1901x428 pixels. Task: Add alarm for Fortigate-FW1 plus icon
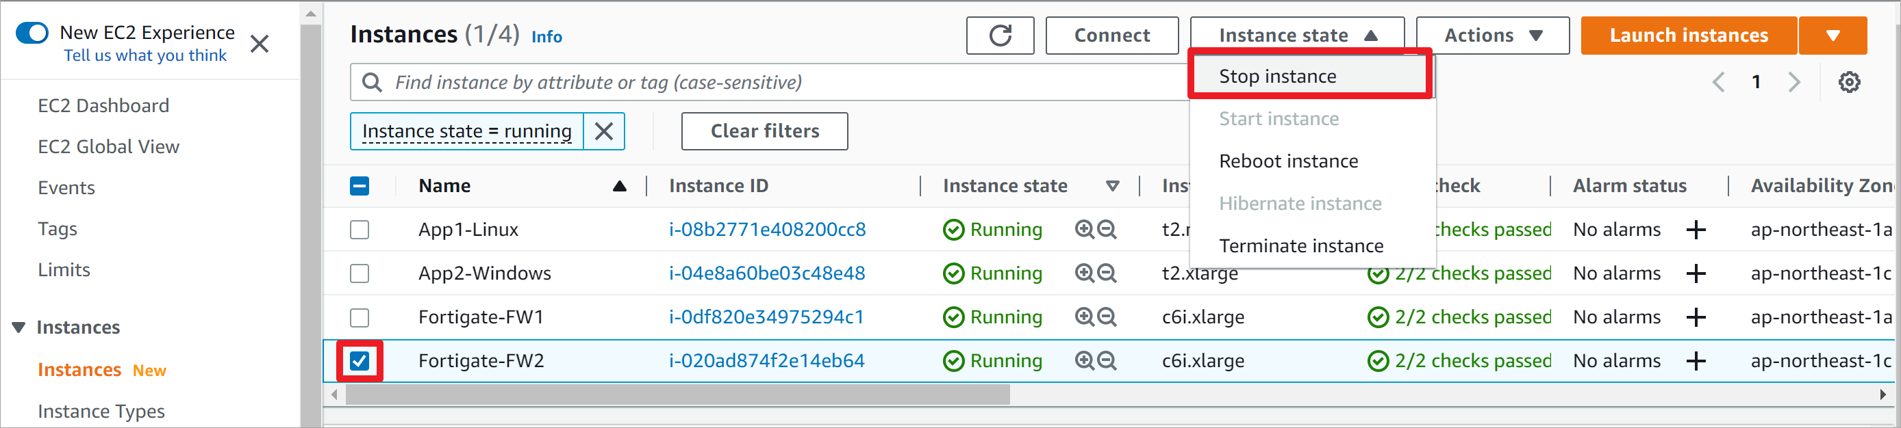pos(1696,317)
